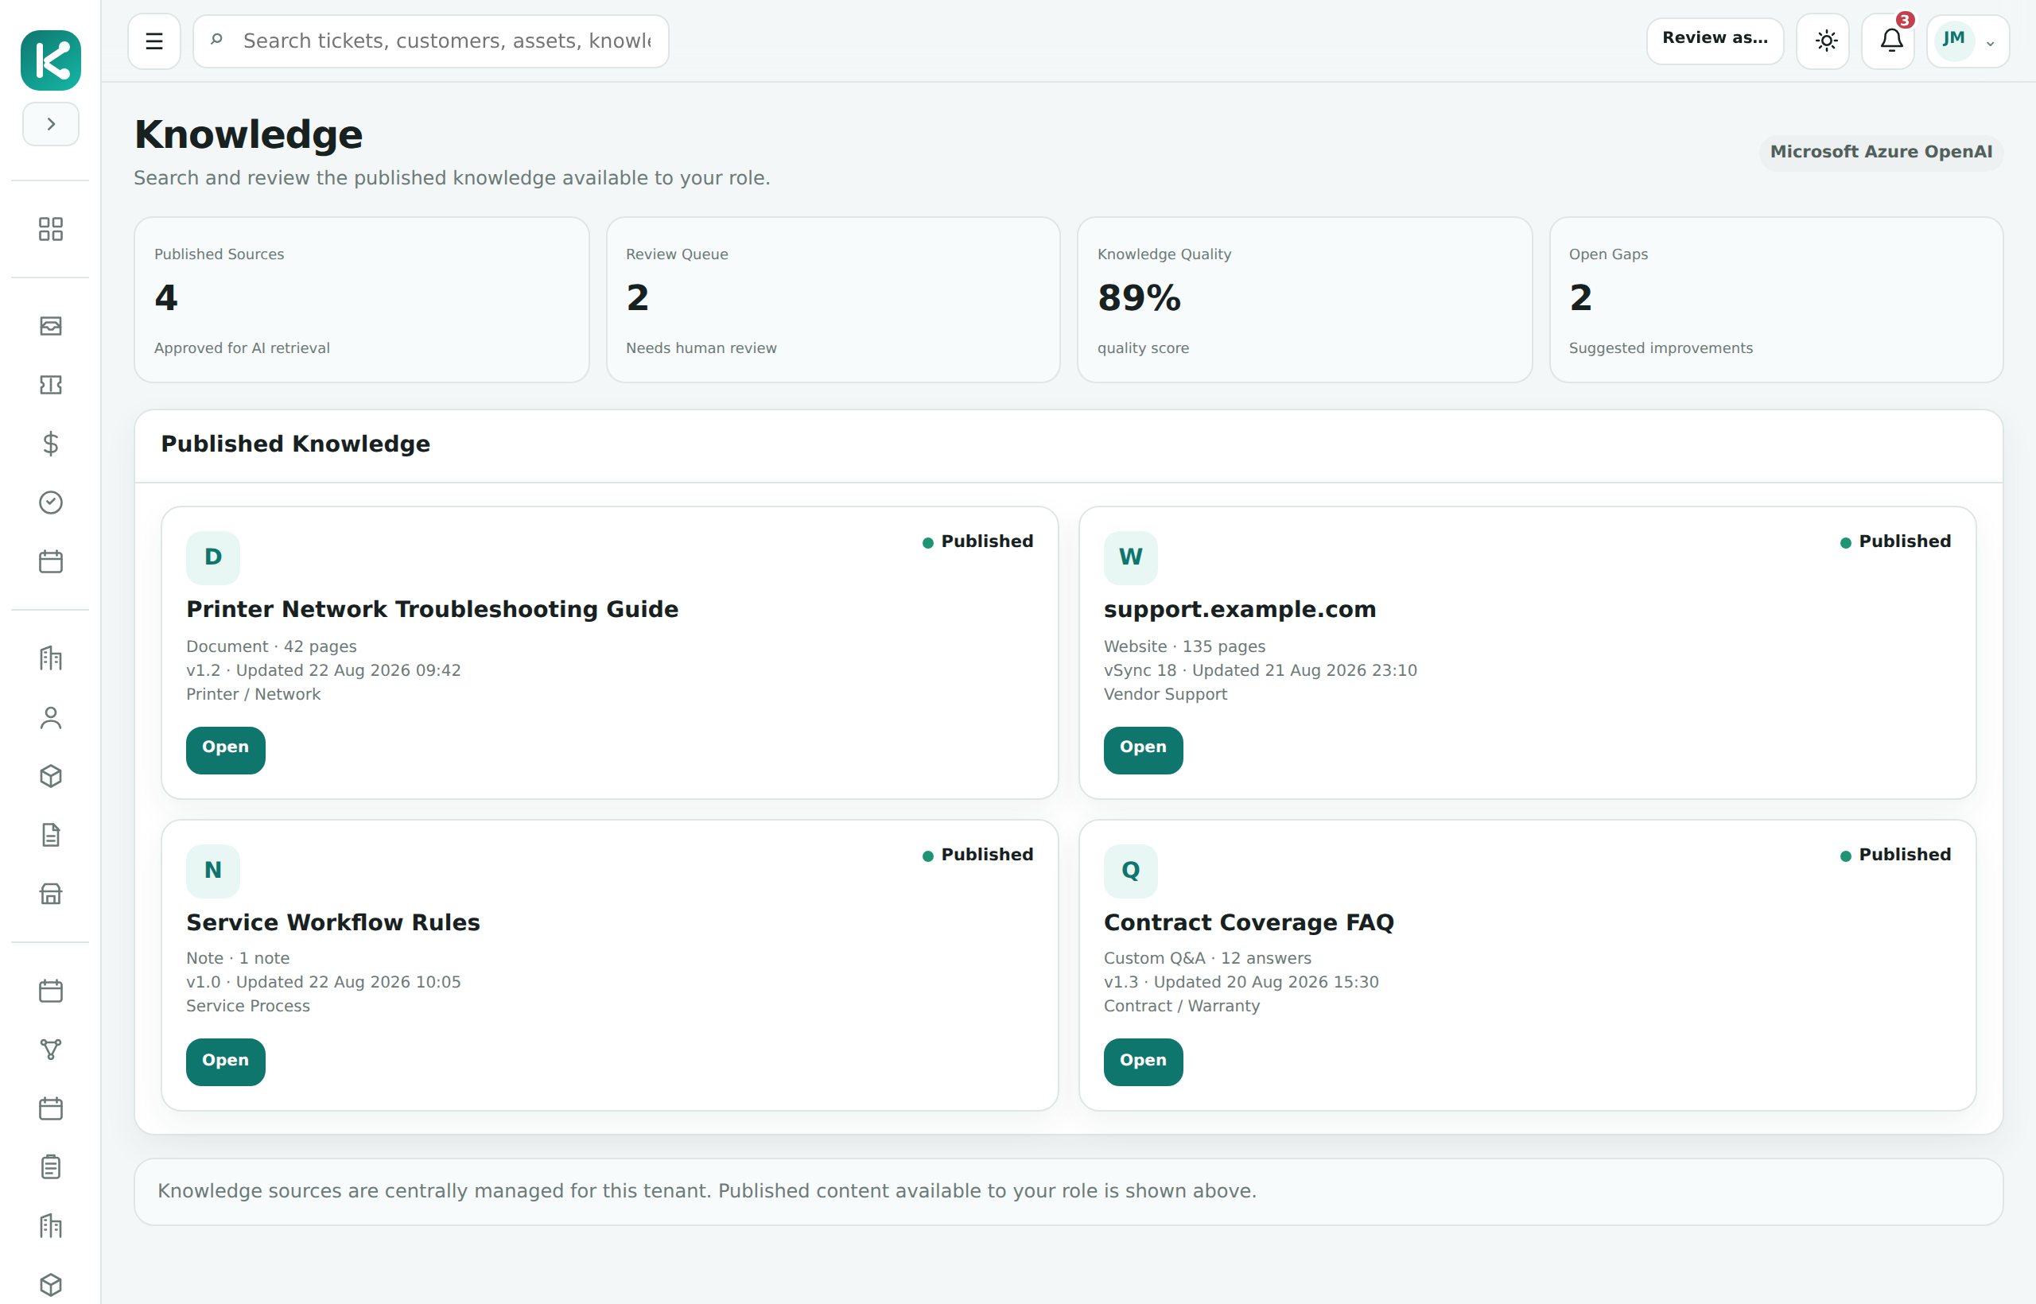The image size is (2036, 1304).
Task: Click the Q custom Q&A type icon
Action: (1130, 870)
